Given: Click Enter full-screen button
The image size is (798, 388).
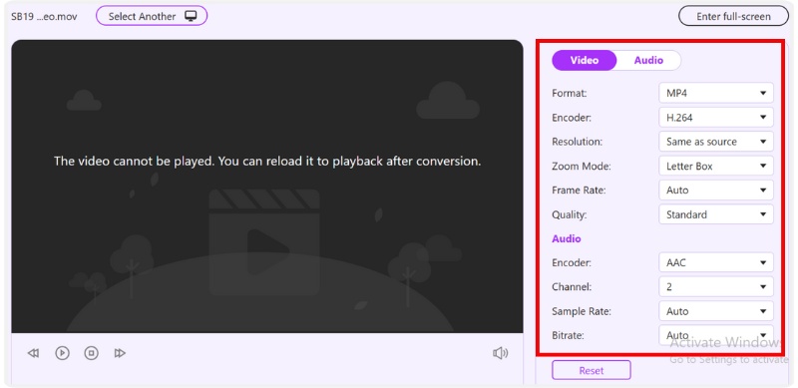Looking at the screenshot, I should click(x=733, y=16).
